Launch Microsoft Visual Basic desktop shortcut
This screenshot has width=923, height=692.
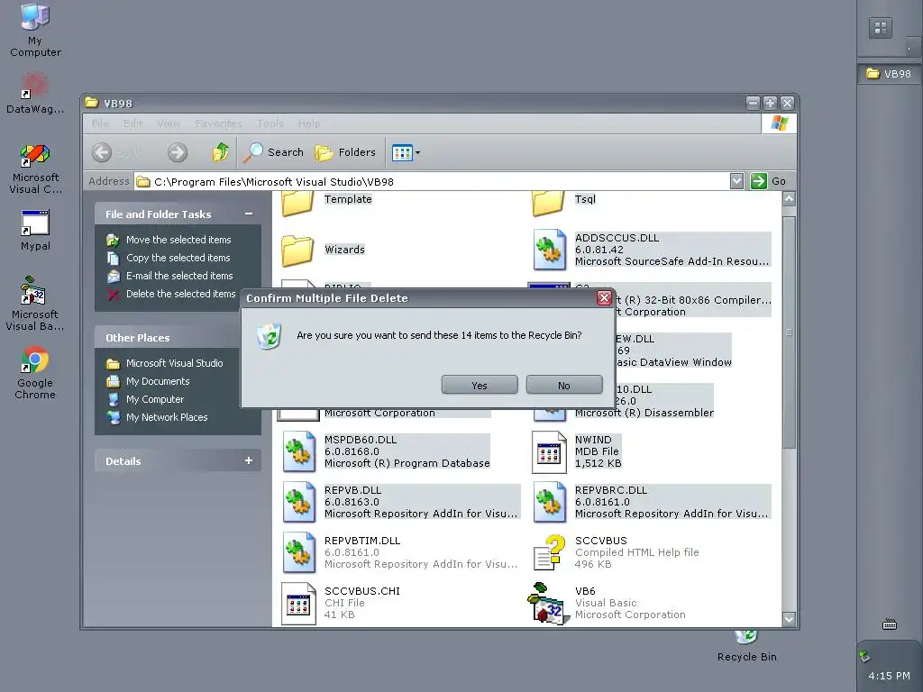(35, 304)
